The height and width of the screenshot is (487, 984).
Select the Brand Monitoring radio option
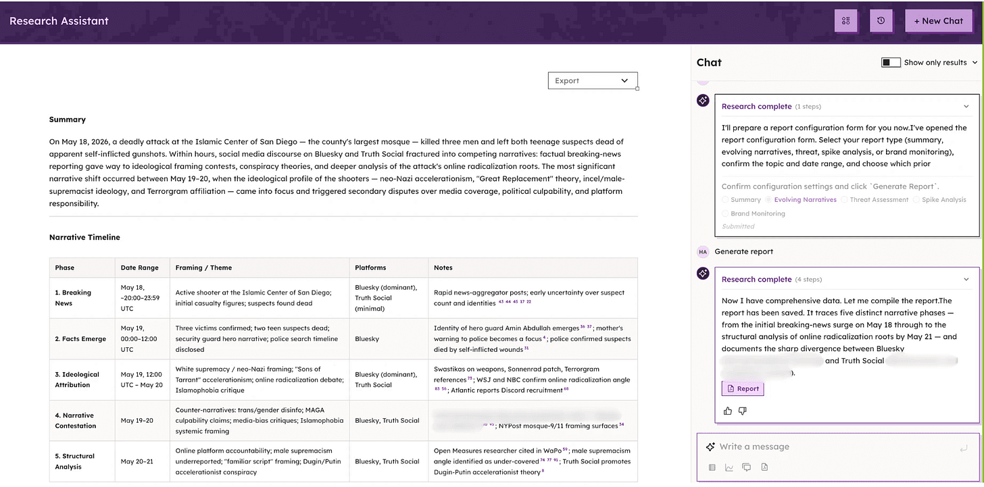[725, 213]
